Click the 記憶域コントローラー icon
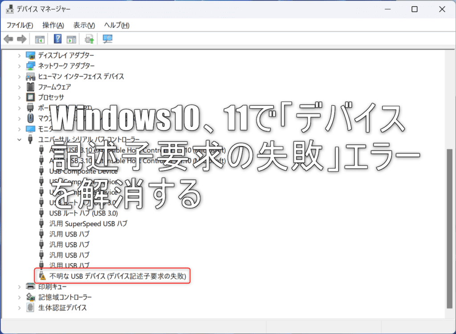 [30, 297]
